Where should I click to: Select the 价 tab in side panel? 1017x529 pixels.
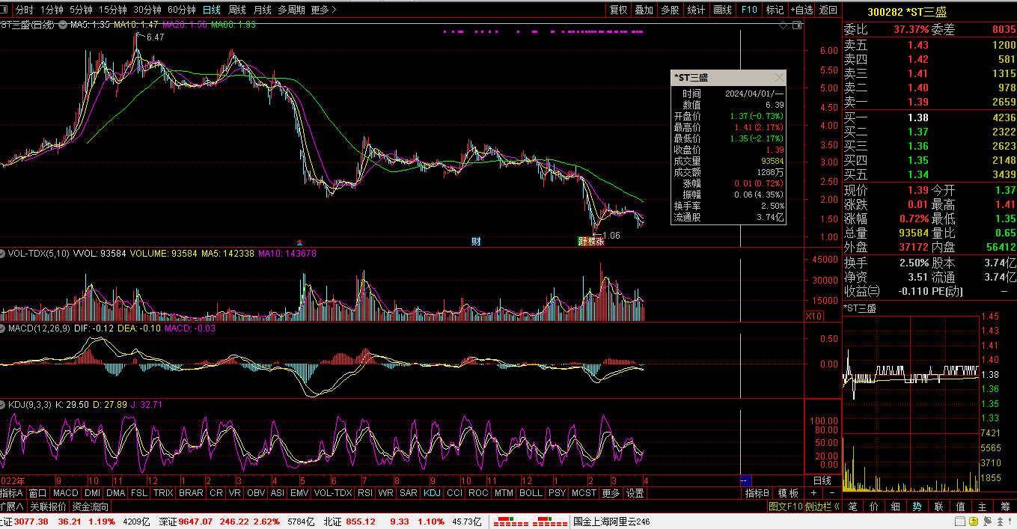click(874, 507)
